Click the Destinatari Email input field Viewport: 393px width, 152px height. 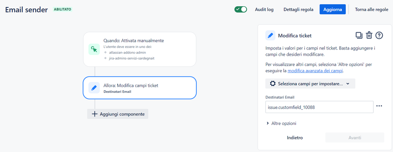[x=319, y=107]
